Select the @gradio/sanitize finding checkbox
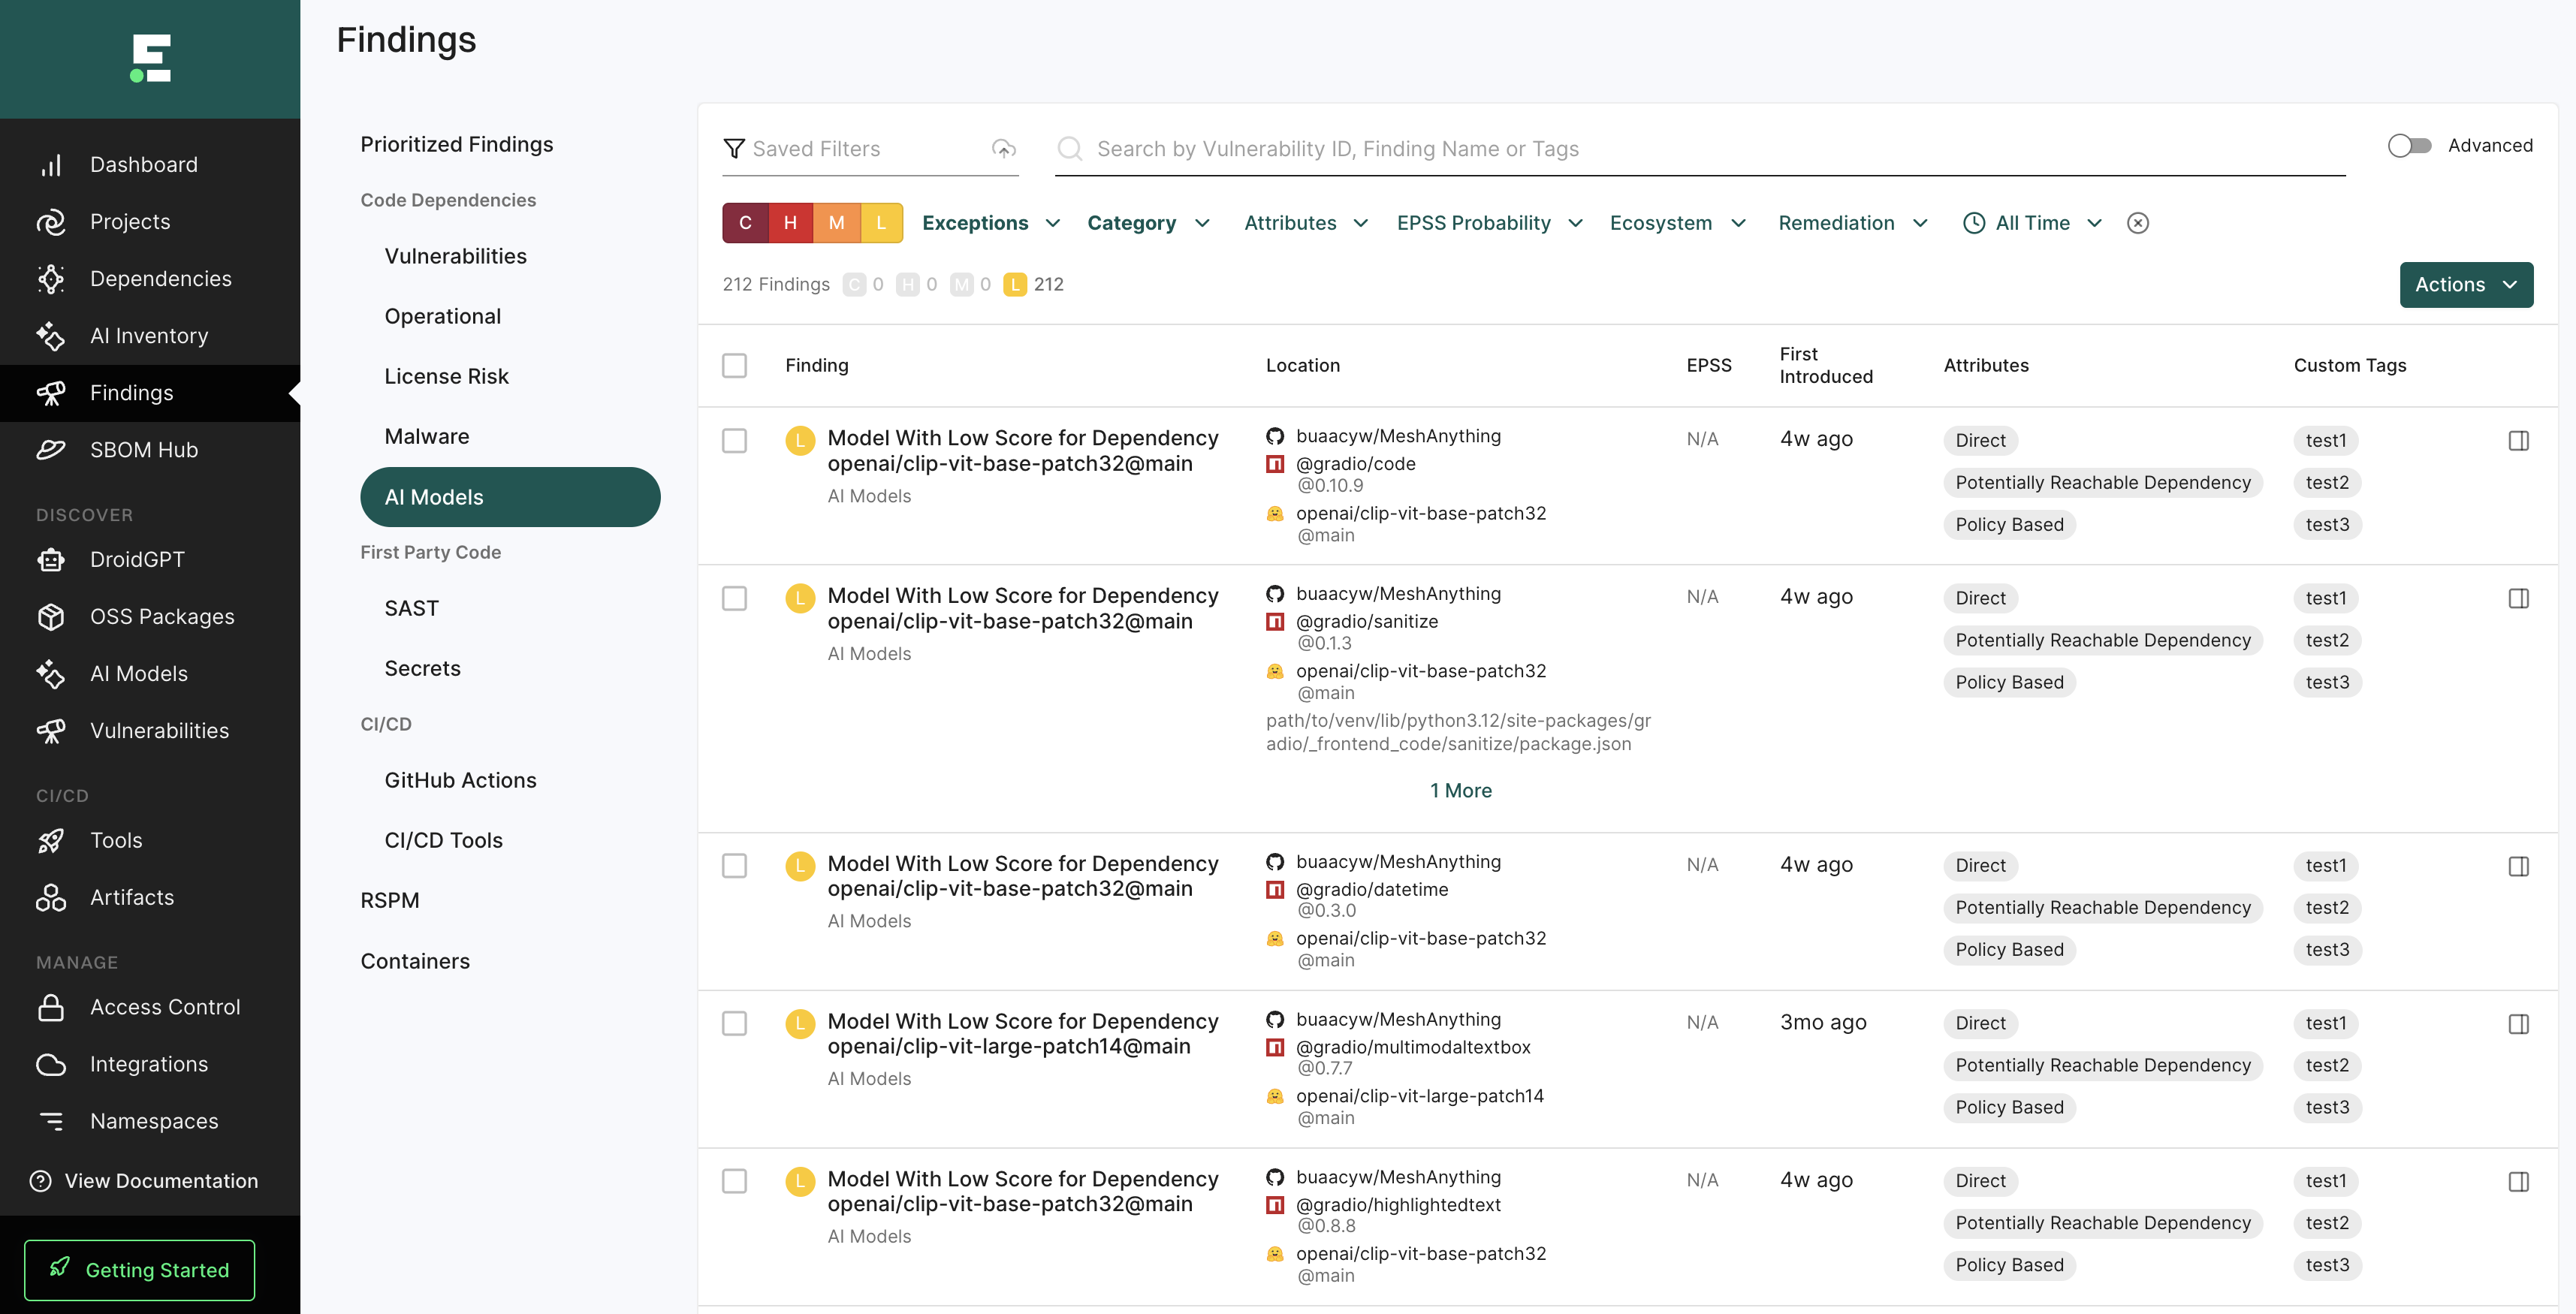The image size is (2576, 1314). 734,598
